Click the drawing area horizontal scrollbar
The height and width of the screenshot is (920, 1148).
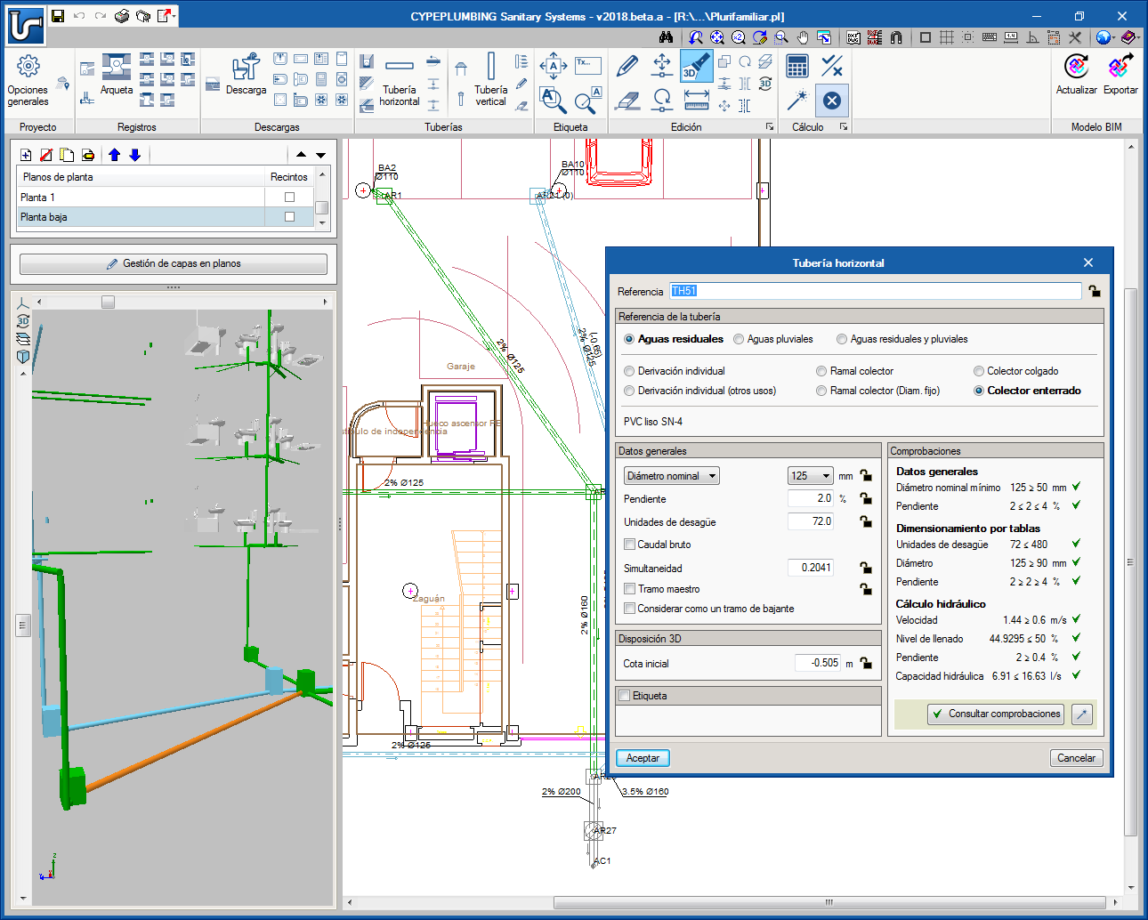[829, 902]
